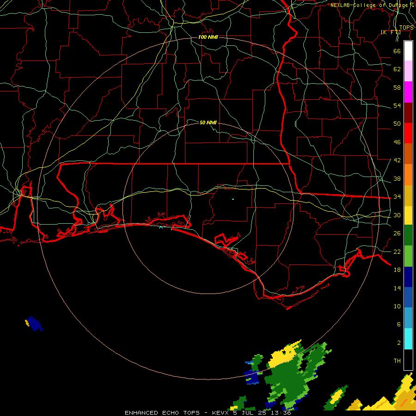Click the "54" legend value
The width and height of the screenshot is (416, 416).
click(397, 105)
